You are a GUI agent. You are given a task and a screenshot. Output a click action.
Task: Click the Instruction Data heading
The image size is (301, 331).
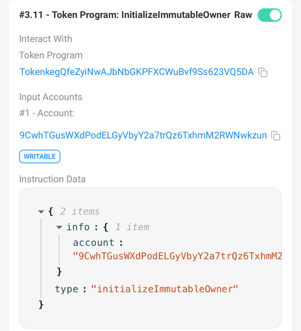[x=52, y=179]
